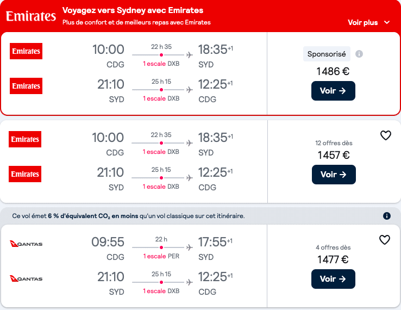
Task: Click the Emirates logo beside second 10:00 departure
Action: 25,139
